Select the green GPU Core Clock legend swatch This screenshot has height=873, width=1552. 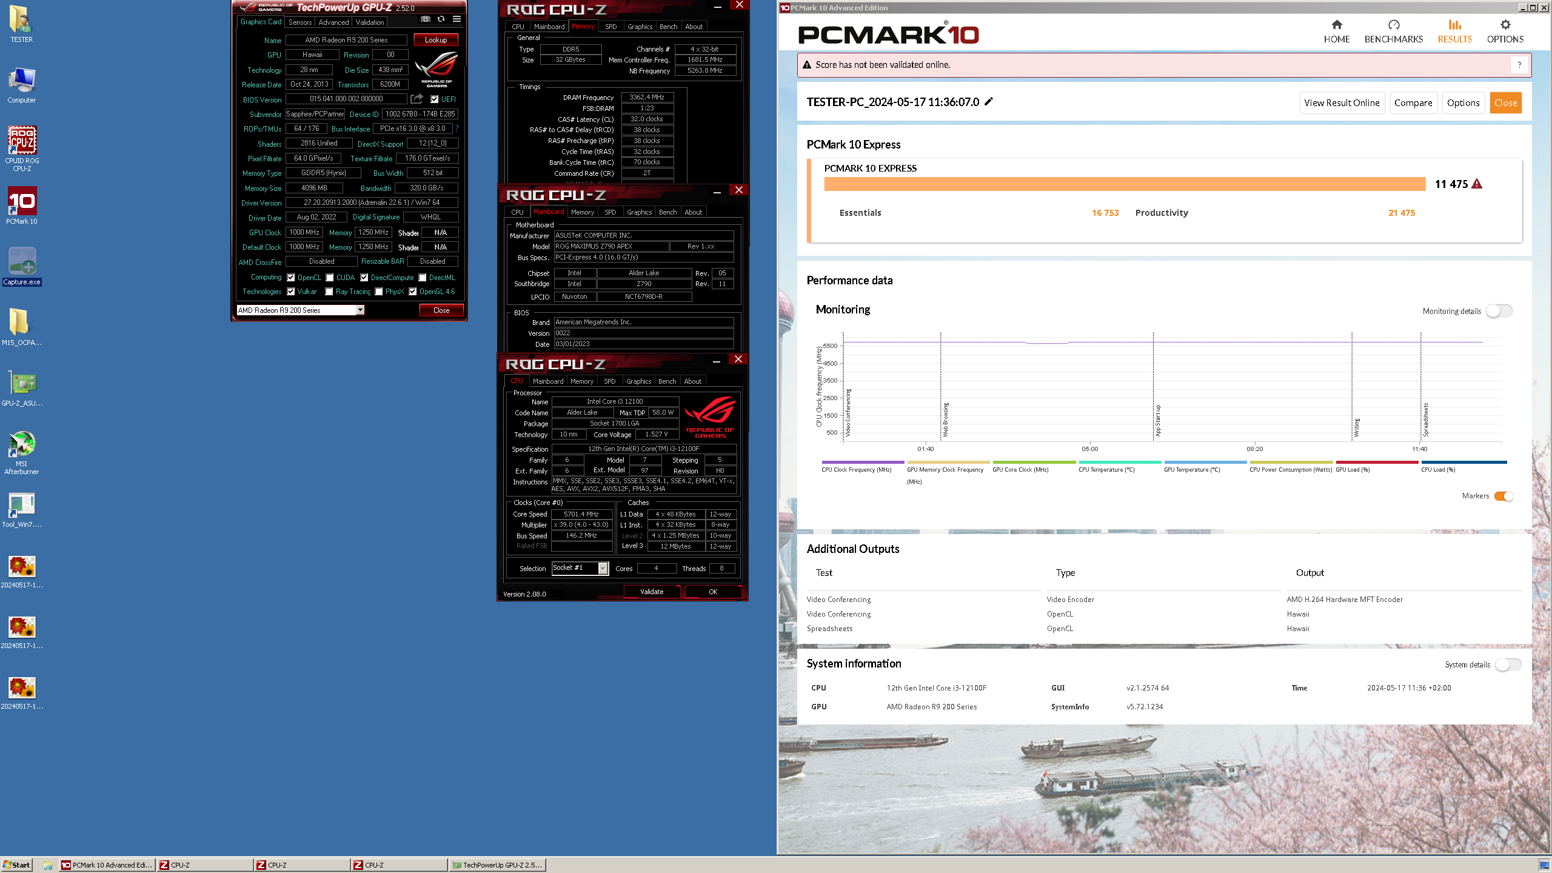pyautogui.click(x=1034, y=463)
